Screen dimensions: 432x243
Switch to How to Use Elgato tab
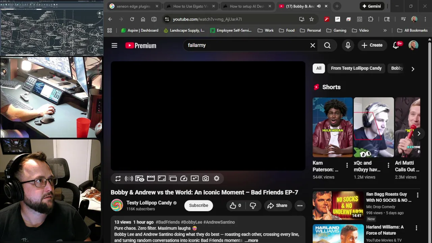(x=190, y=6)
